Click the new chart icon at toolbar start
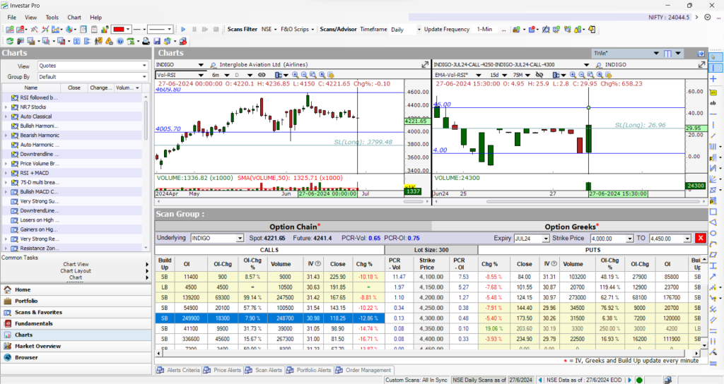 [10, 29]
